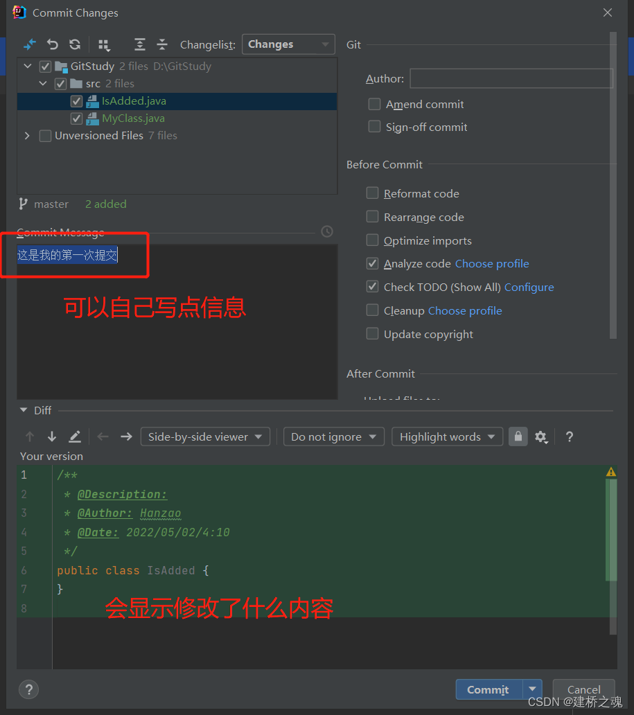Click the Cancel button
This screenshot has width=634, height=715.
click(584, 689)
